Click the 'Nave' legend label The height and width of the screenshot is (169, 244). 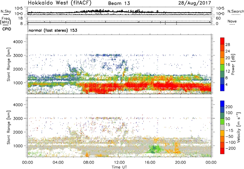[x=232, y=21]
